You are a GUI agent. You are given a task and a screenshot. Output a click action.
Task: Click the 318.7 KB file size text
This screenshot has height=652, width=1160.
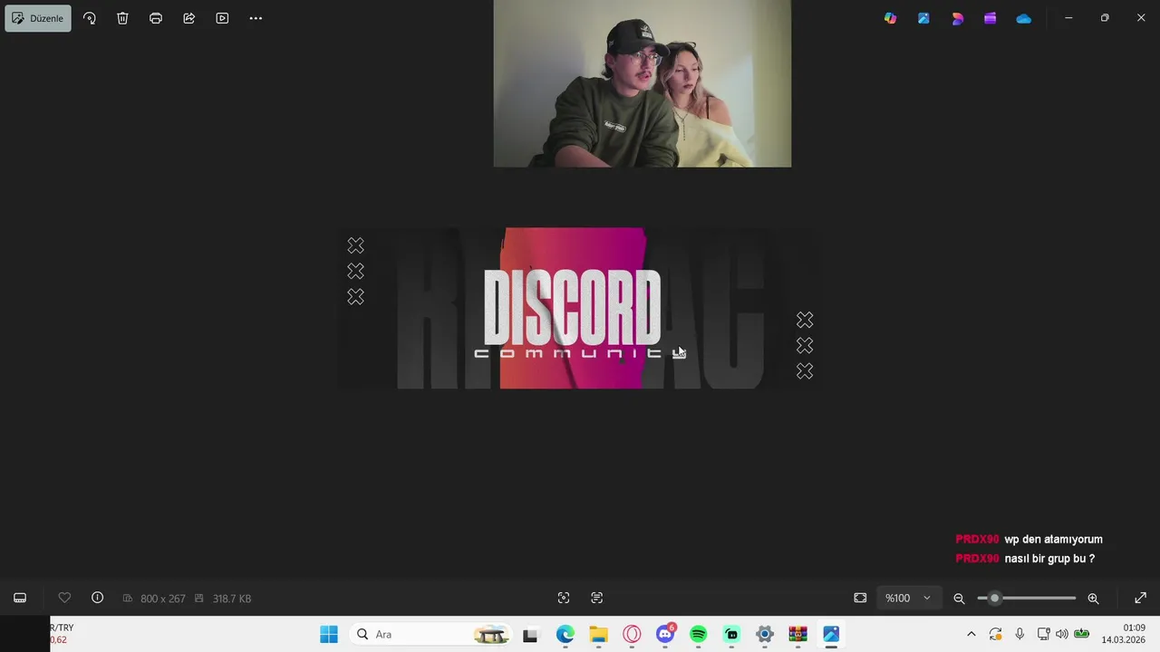tap(232, 599)
